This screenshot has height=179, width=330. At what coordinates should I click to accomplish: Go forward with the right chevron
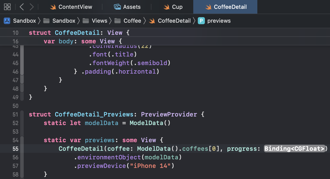point(32,7)
